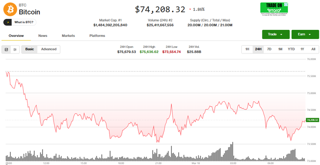Select the YTD range button
320x165 pixels.
point(291,49)
